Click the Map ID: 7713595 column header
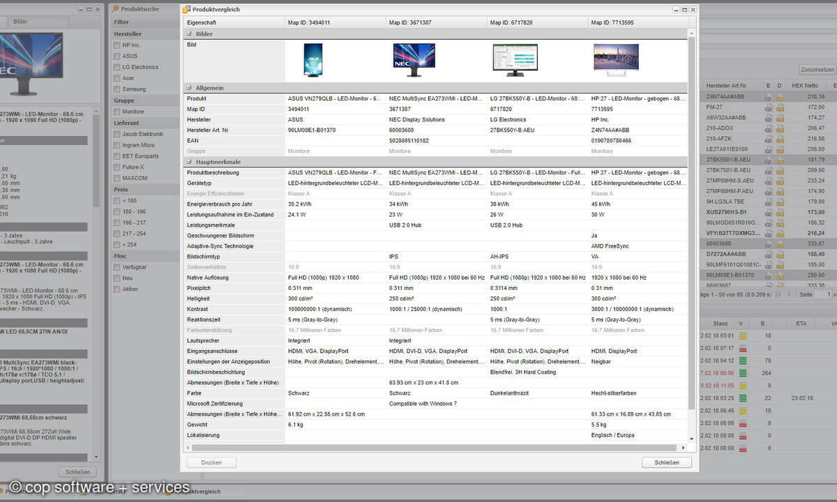Image resolution: width=837 pixels, height=502 pixels. [x=638, y=22]
